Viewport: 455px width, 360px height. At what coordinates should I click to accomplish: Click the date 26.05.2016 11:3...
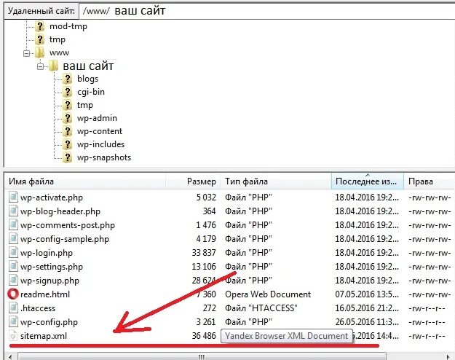point(367,322)
